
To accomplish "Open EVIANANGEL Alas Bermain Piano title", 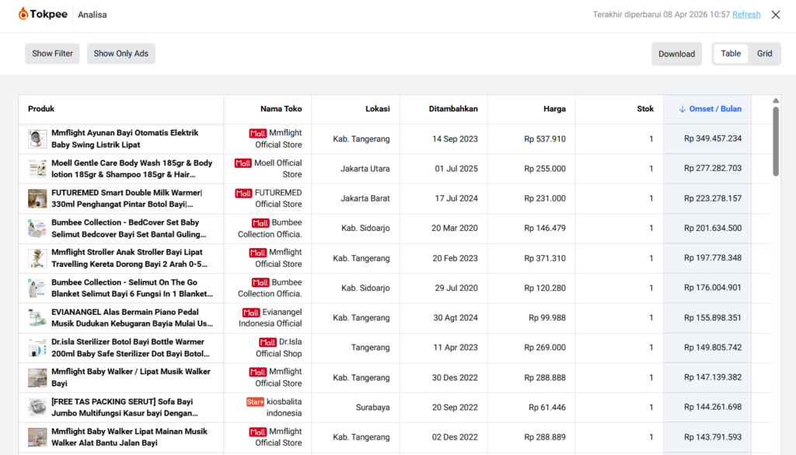I will tap(132, 318).
